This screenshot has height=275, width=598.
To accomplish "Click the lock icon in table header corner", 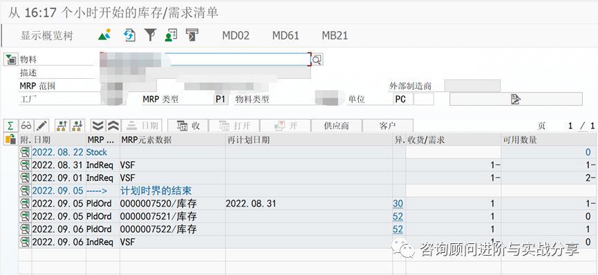I will pos(11,139).
